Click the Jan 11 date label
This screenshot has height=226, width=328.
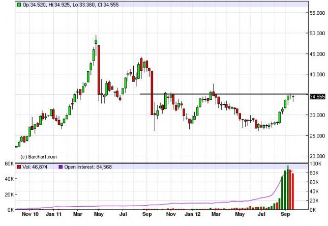pos(53,214)
